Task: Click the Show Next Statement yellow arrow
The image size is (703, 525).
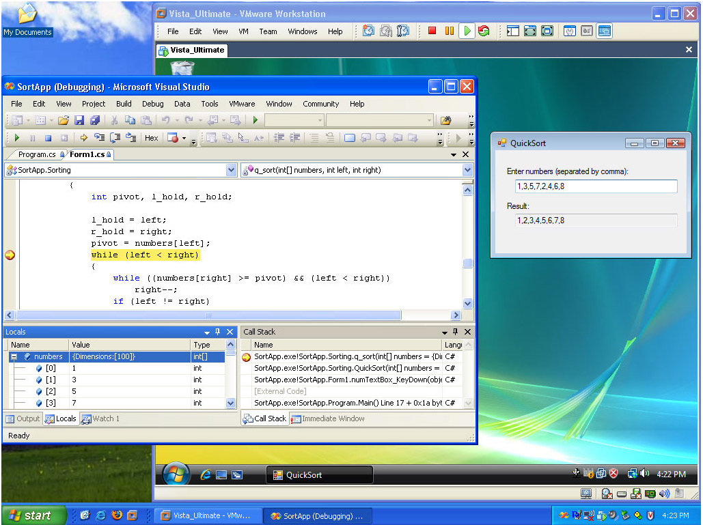Action: pos(83,138)
